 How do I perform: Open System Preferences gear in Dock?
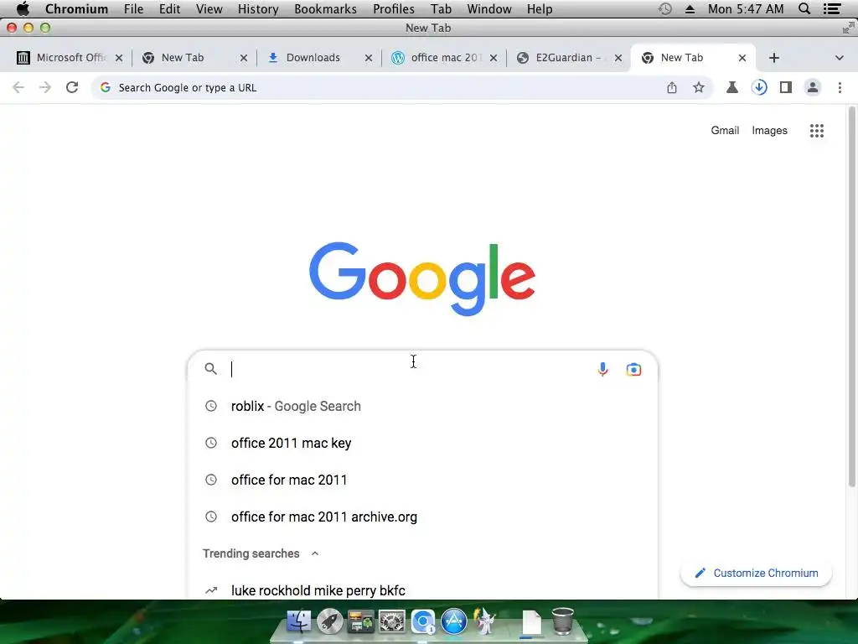(x=392, y=621)
